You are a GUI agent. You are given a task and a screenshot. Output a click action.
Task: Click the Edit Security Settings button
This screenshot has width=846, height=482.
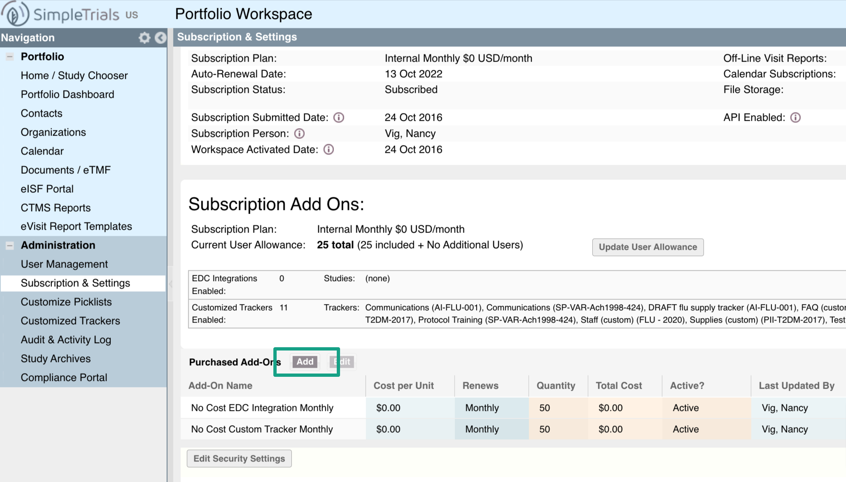pos(239,459)
